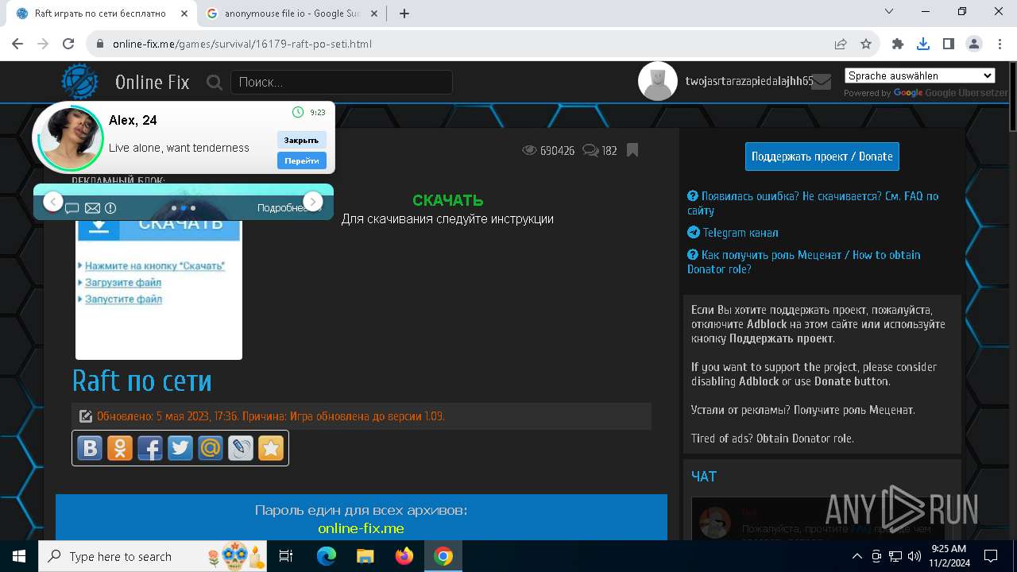This screenshot has height=572, width=1017.
Task: Go to next ad slide arrow
Action: 313,202
